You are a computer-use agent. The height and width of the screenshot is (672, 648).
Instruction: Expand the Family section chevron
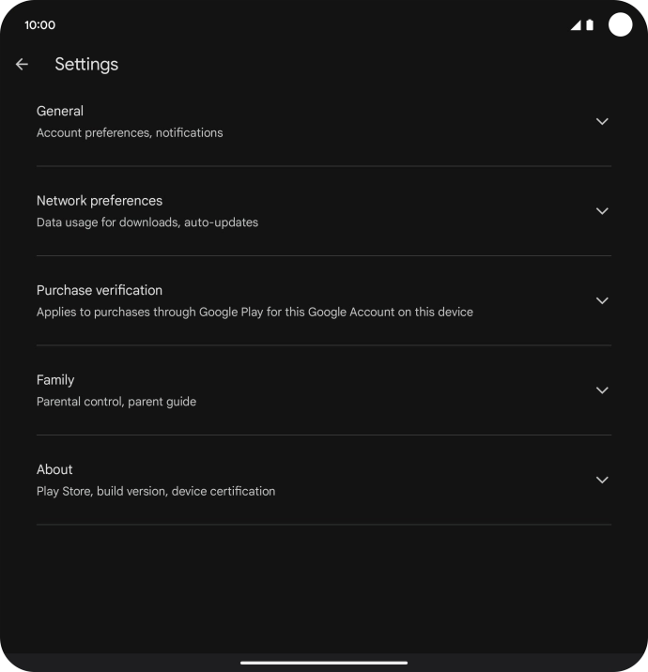(602, 390)
